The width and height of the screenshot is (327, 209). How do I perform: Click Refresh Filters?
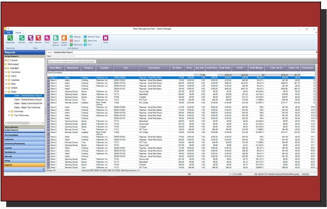point(92,37)
